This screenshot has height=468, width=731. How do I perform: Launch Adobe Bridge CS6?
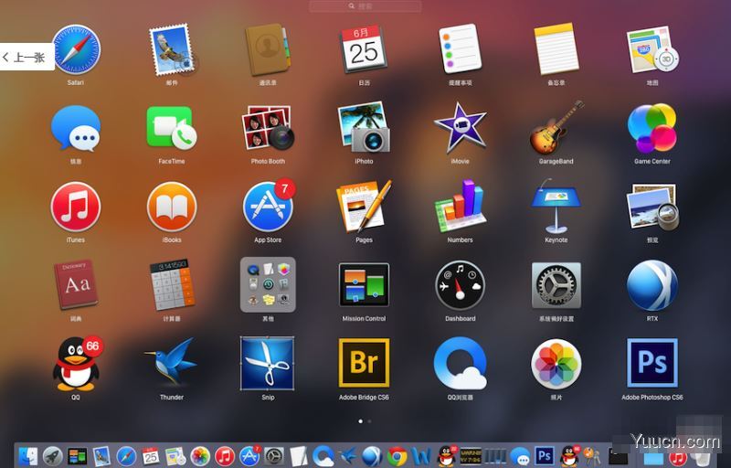364,364
